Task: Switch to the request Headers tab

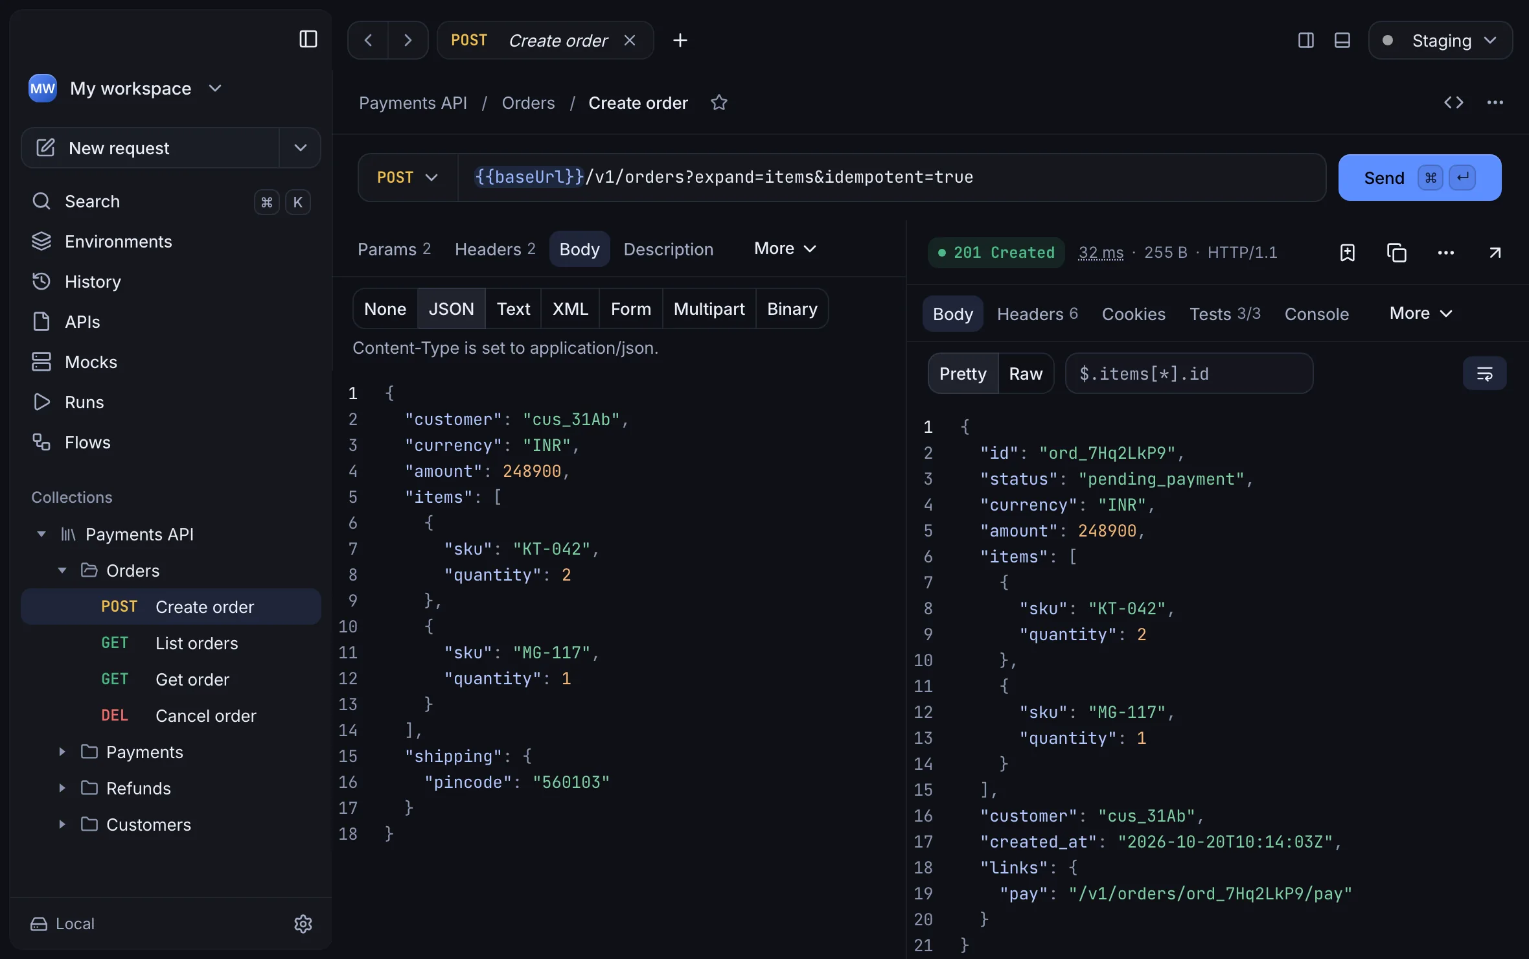Action: pyautogui.click(x=495, y=249)
